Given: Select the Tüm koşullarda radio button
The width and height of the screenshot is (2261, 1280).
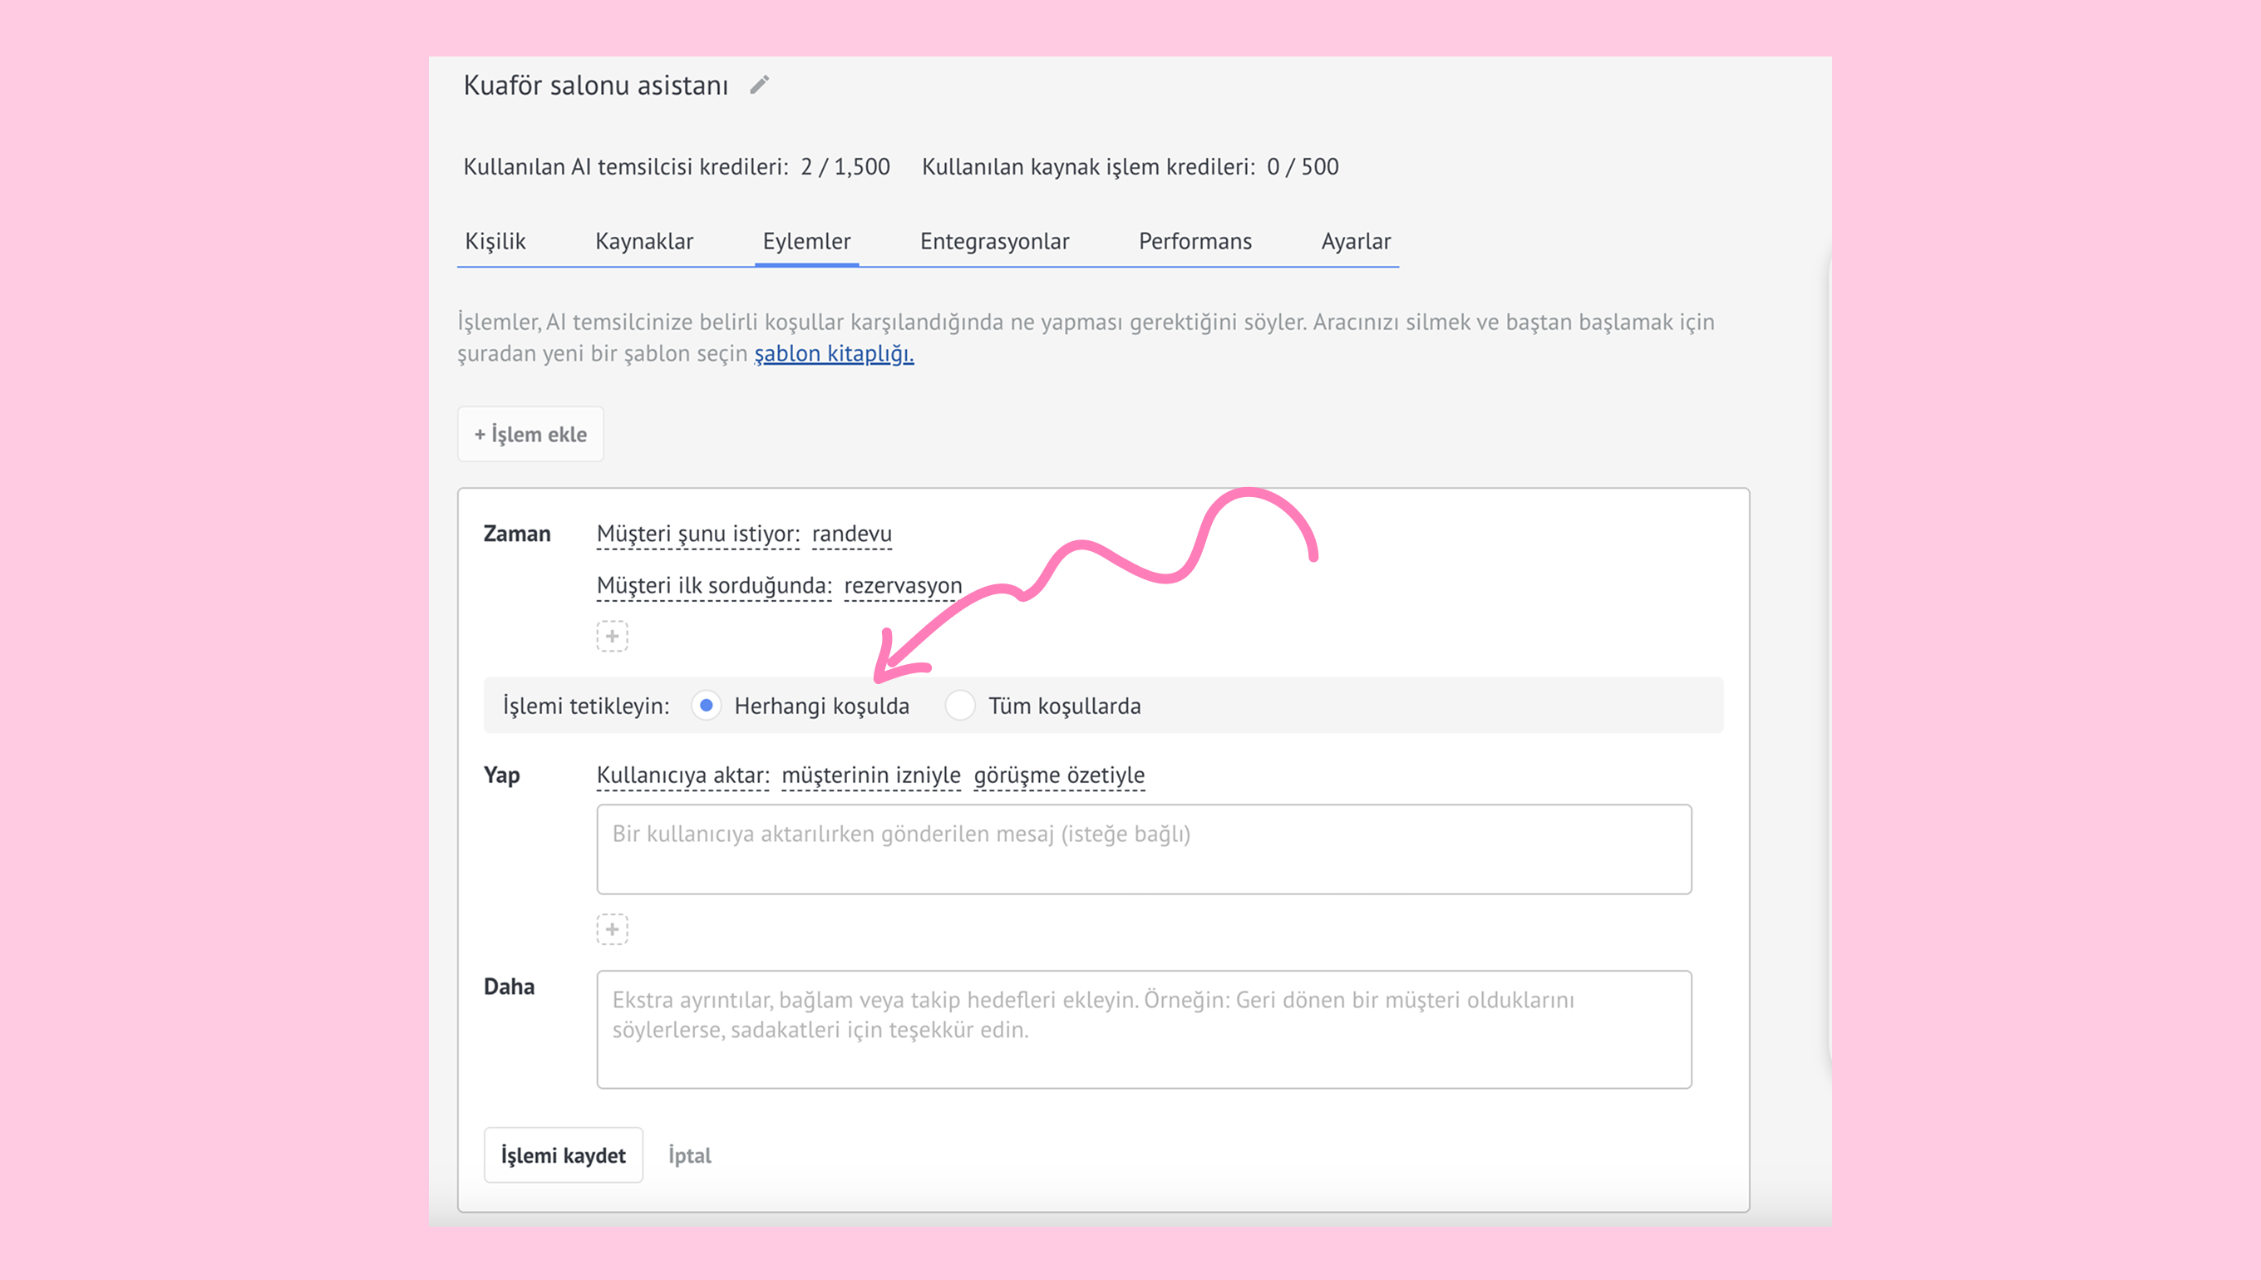Looking at the screenshot, I should [x=960, y=706].
